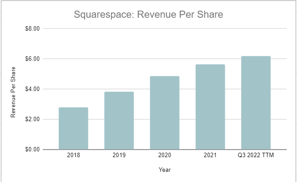
Task: Click the $8.00 axis label
Action: [x=33, y=29]
